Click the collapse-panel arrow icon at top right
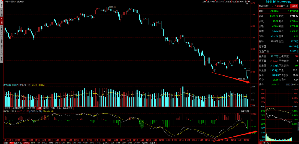The height and width of the screenshot is (144, 299). (x=249, y=2)
